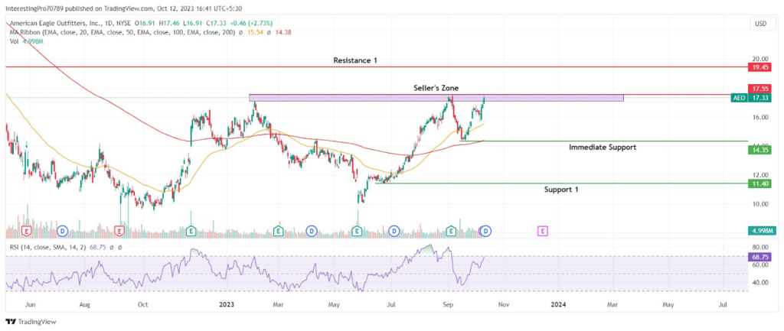Click the 17.55 red price label

pyautogui.click(x=760, y=87)
